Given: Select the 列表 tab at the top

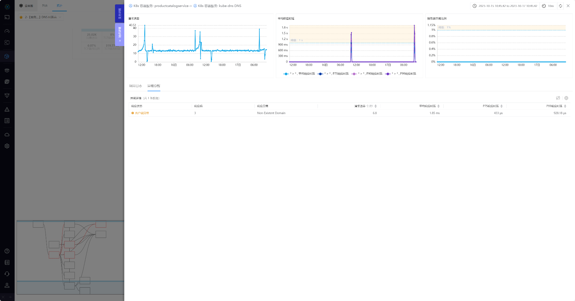Looking at the screenshot, I should pos(45,6).
